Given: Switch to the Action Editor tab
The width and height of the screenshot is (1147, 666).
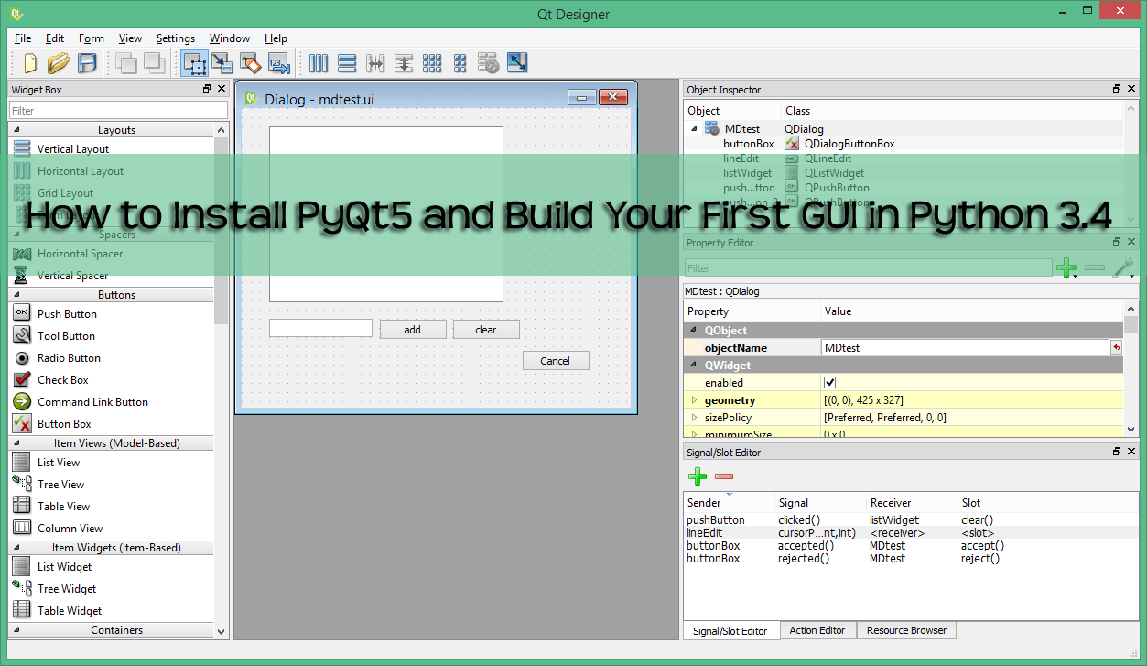Looking at the screenshot, I should tap(817, 630).
